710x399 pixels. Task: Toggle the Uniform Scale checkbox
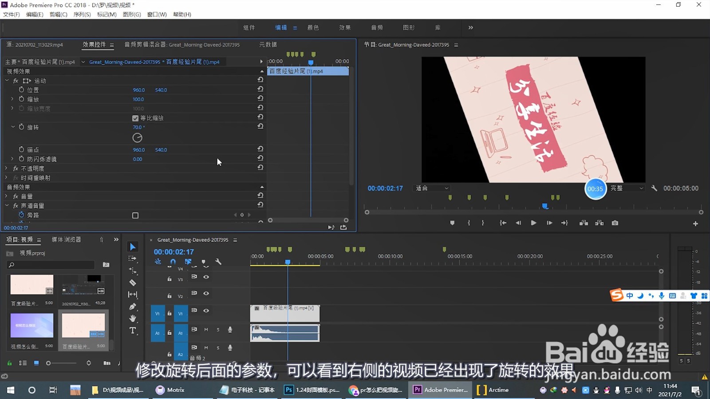click(x=135, y=118)
